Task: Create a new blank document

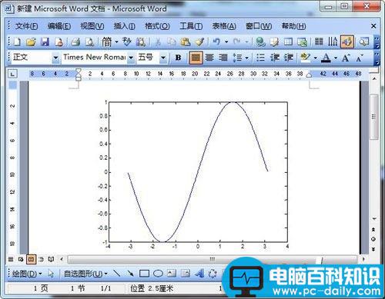Action: (x=17, y=42)
